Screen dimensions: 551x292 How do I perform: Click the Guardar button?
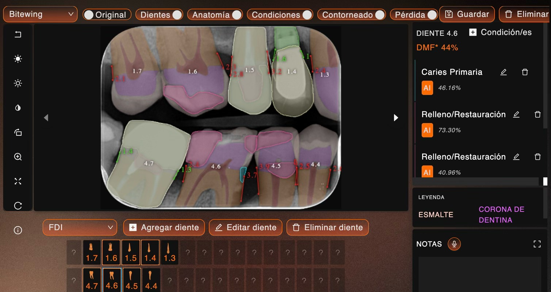click(x=467, y=14)
